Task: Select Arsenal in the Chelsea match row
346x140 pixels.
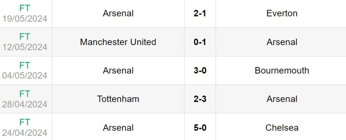Action: pyautogui.click(x=118, y=128)
